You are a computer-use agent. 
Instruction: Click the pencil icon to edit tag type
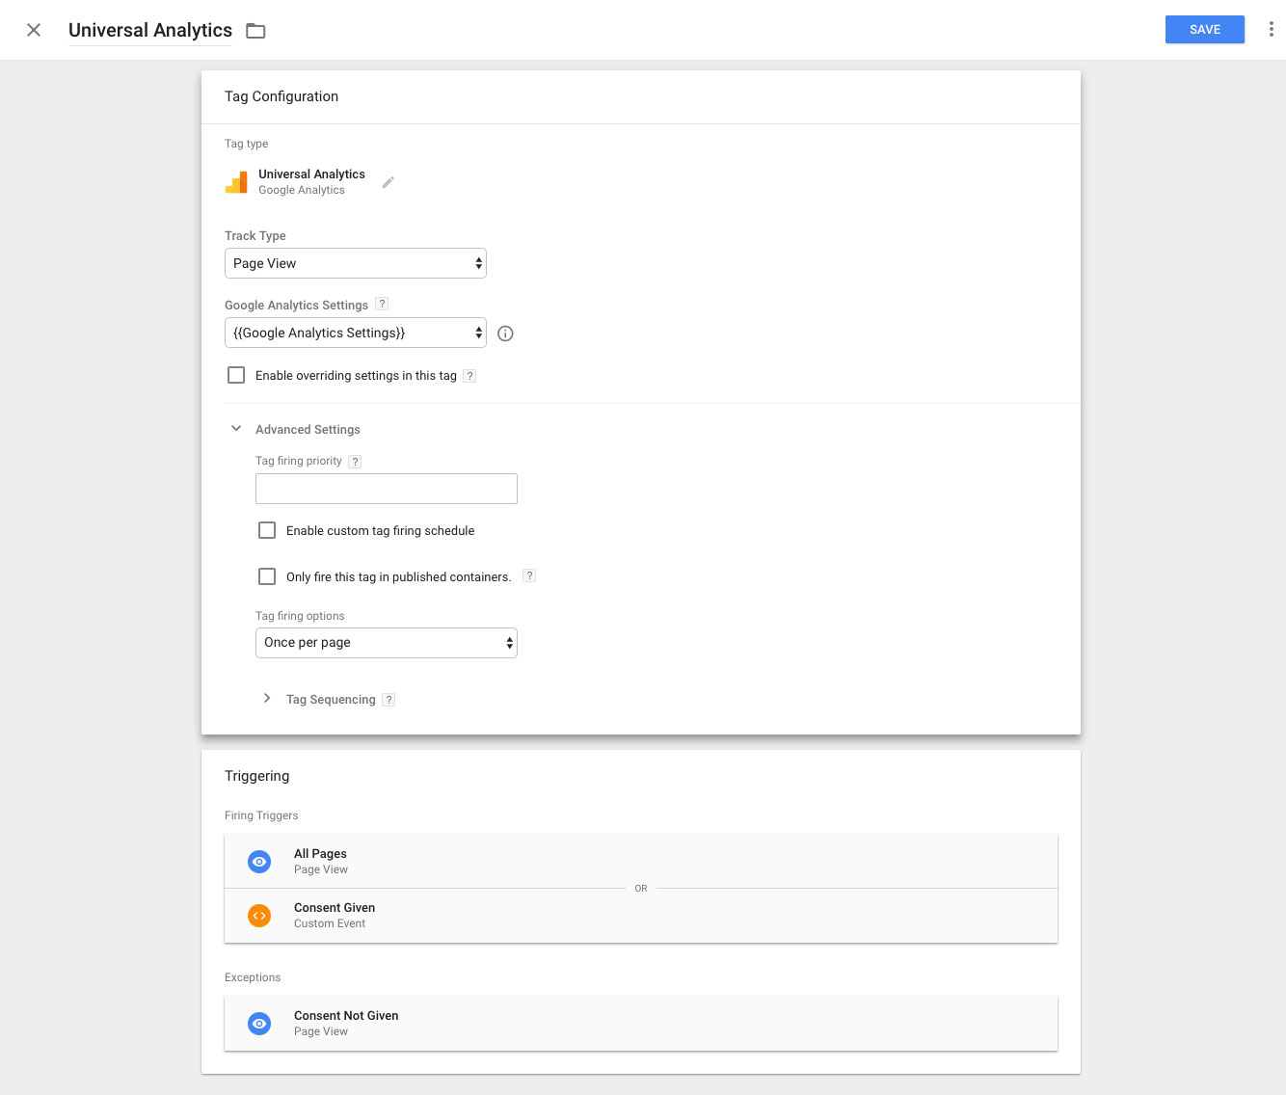388,182
